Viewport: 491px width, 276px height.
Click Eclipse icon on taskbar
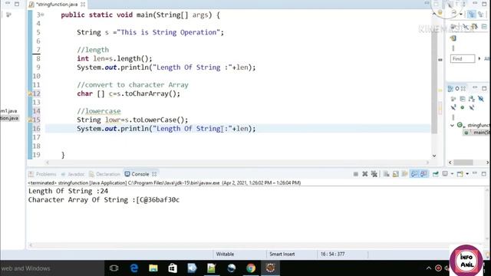click(x=270, y=268)
